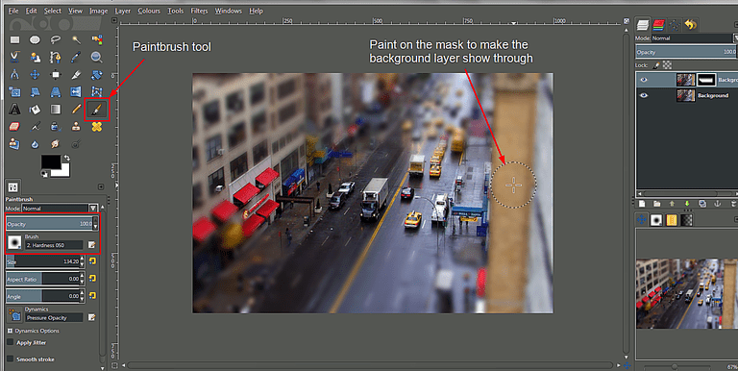Open the Dynamics picker icon
This screenshot has width=738, height=371.
(x=14, y=315)
